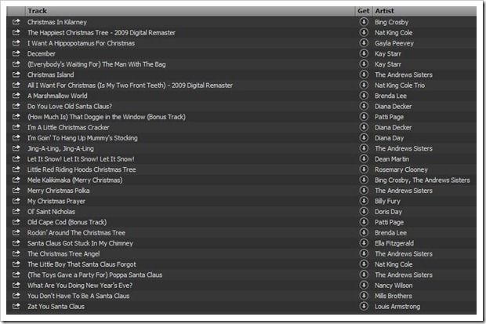486x324 pixels.
Task: Share The Christmas Tree Angel track
Action: tap(16, 253)
